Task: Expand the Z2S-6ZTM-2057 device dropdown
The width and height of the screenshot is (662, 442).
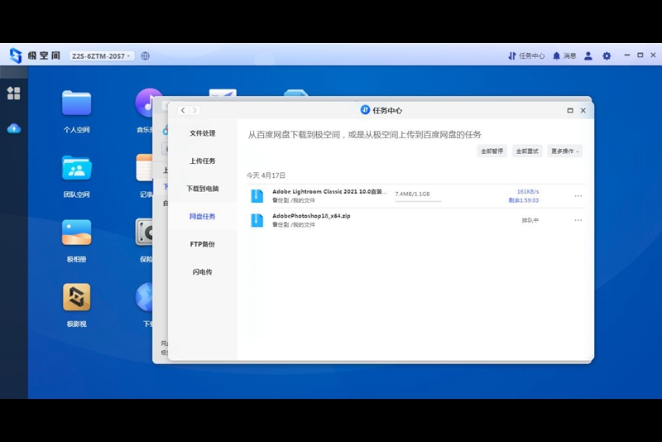Action: (x=101, y=55)
